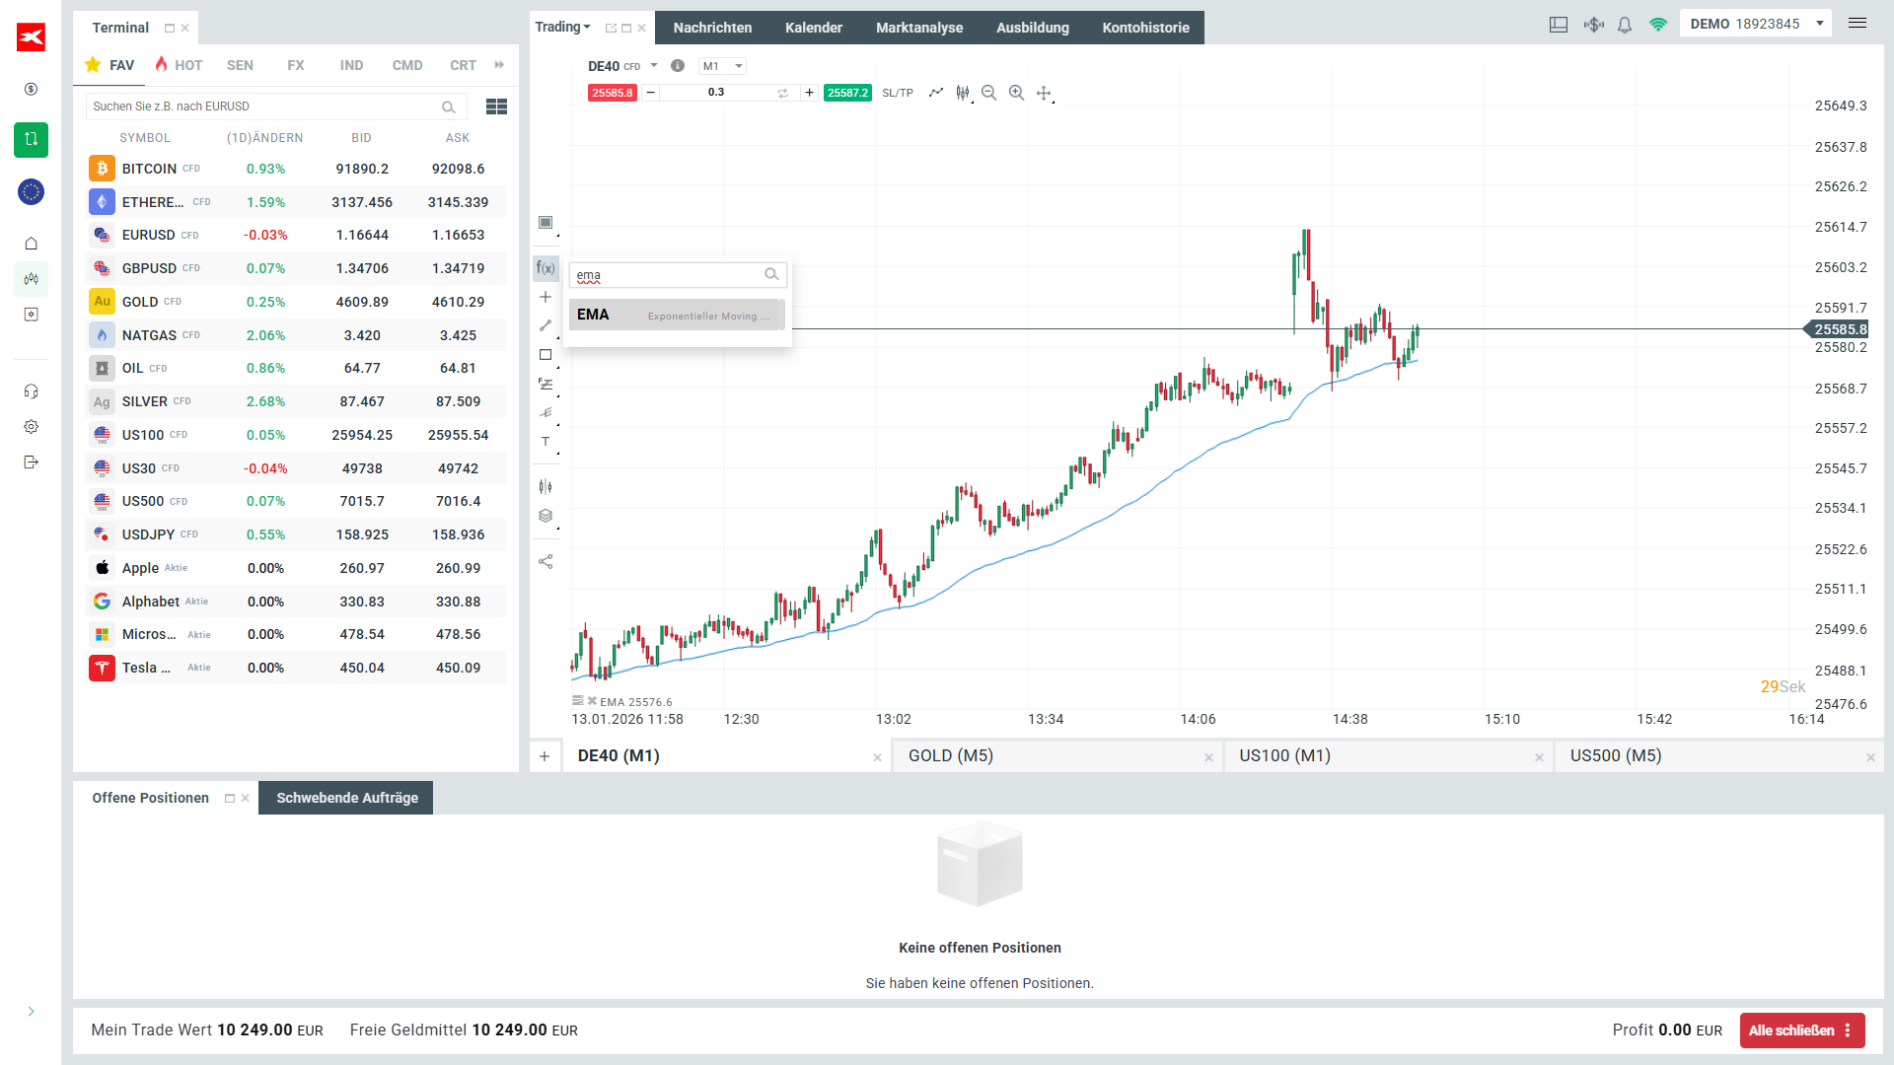The height and width of the screenshot is (1065, 1894).
Task: Sort market watch by BID column
Action: [362, 138]
